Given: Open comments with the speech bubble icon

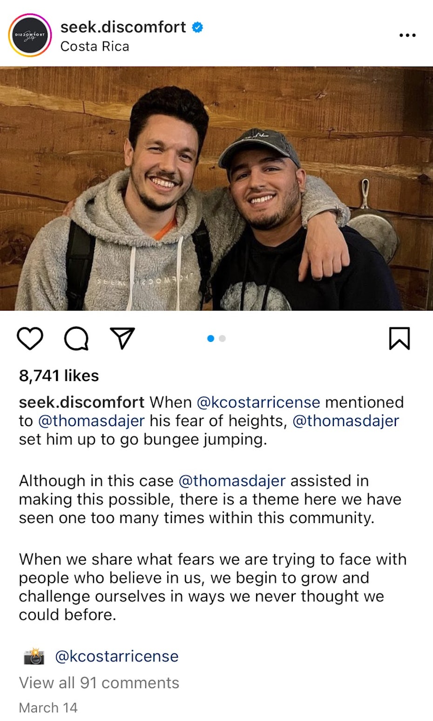Looking at the screenshot, I should click(x=76, y=338).
